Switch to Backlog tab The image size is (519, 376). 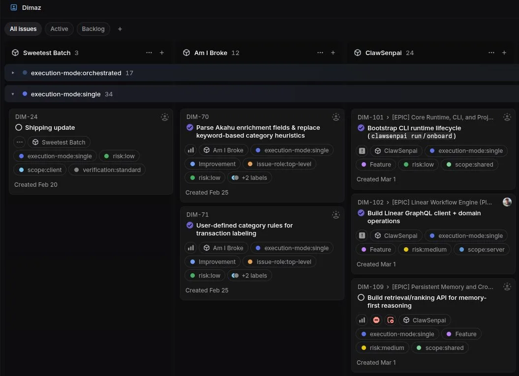93,29
